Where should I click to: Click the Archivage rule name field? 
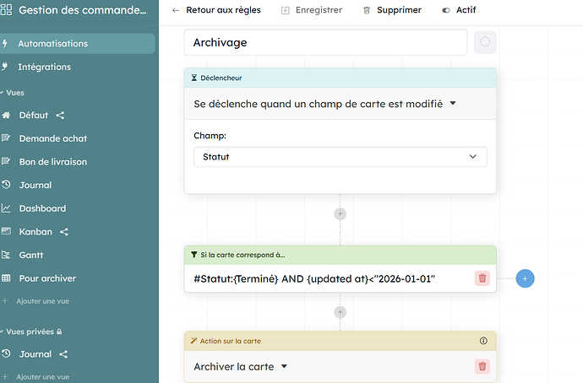tap(325, 42)
